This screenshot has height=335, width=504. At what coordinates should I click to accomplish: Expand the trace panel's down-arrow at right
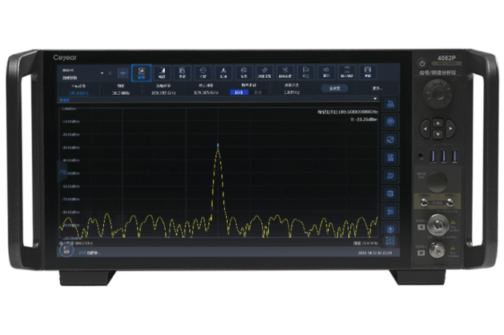375,99
